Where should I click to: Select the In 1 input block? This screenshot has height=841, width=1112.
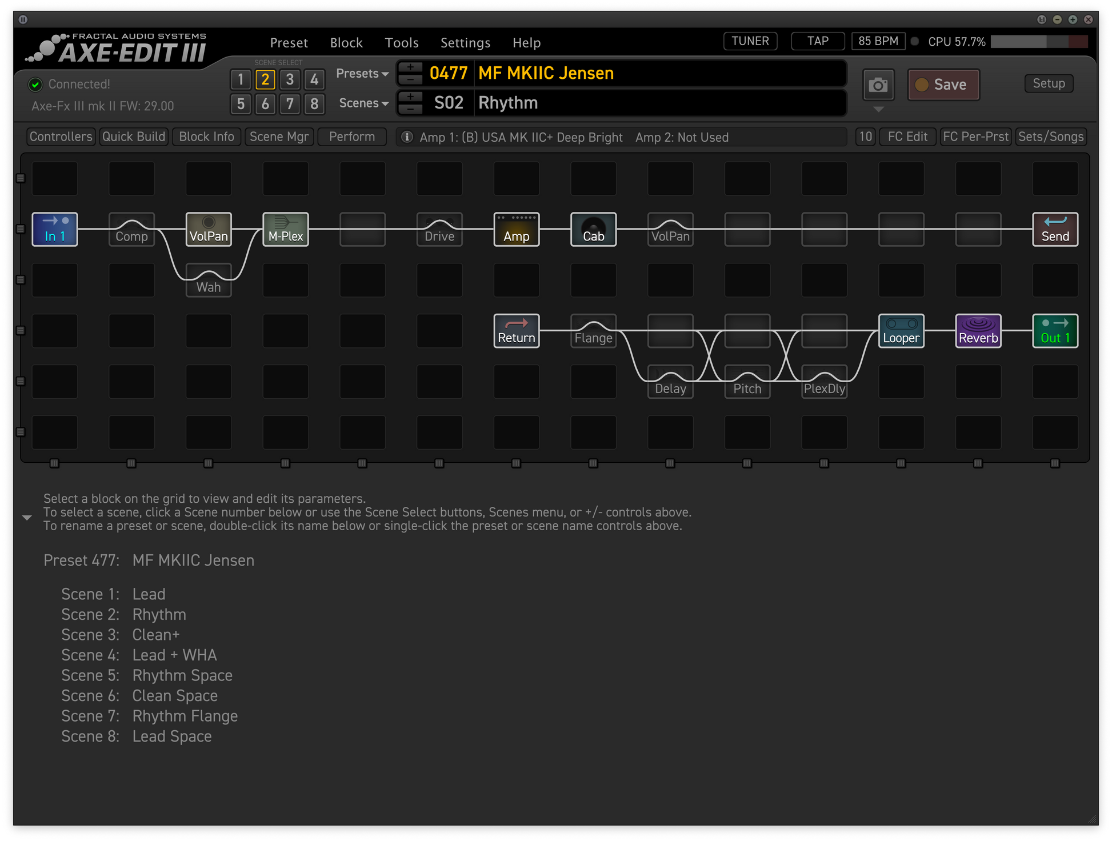pyautogui.click(x=55, y=229)
